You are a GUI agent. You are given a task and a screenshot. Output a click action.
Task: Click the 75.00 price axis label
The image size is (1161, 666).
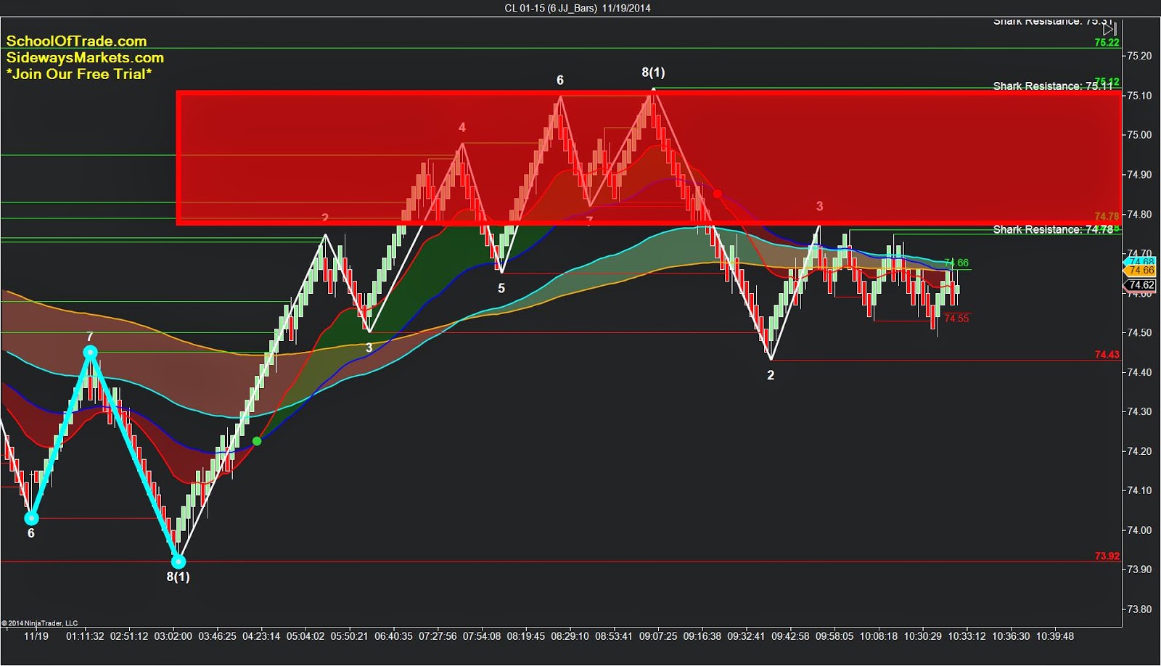pos(1139,135)
